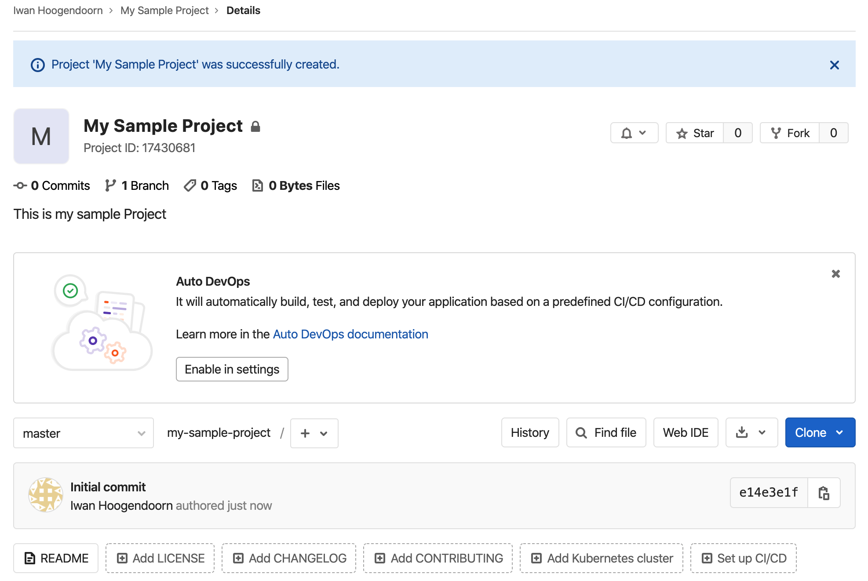
Task: Fork the My Sample Project repository
Action: tap(790, 133)
